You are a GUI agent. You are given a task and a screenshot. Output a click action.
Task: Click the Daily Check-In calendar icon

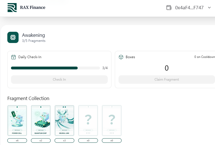(x=14, y=57)
